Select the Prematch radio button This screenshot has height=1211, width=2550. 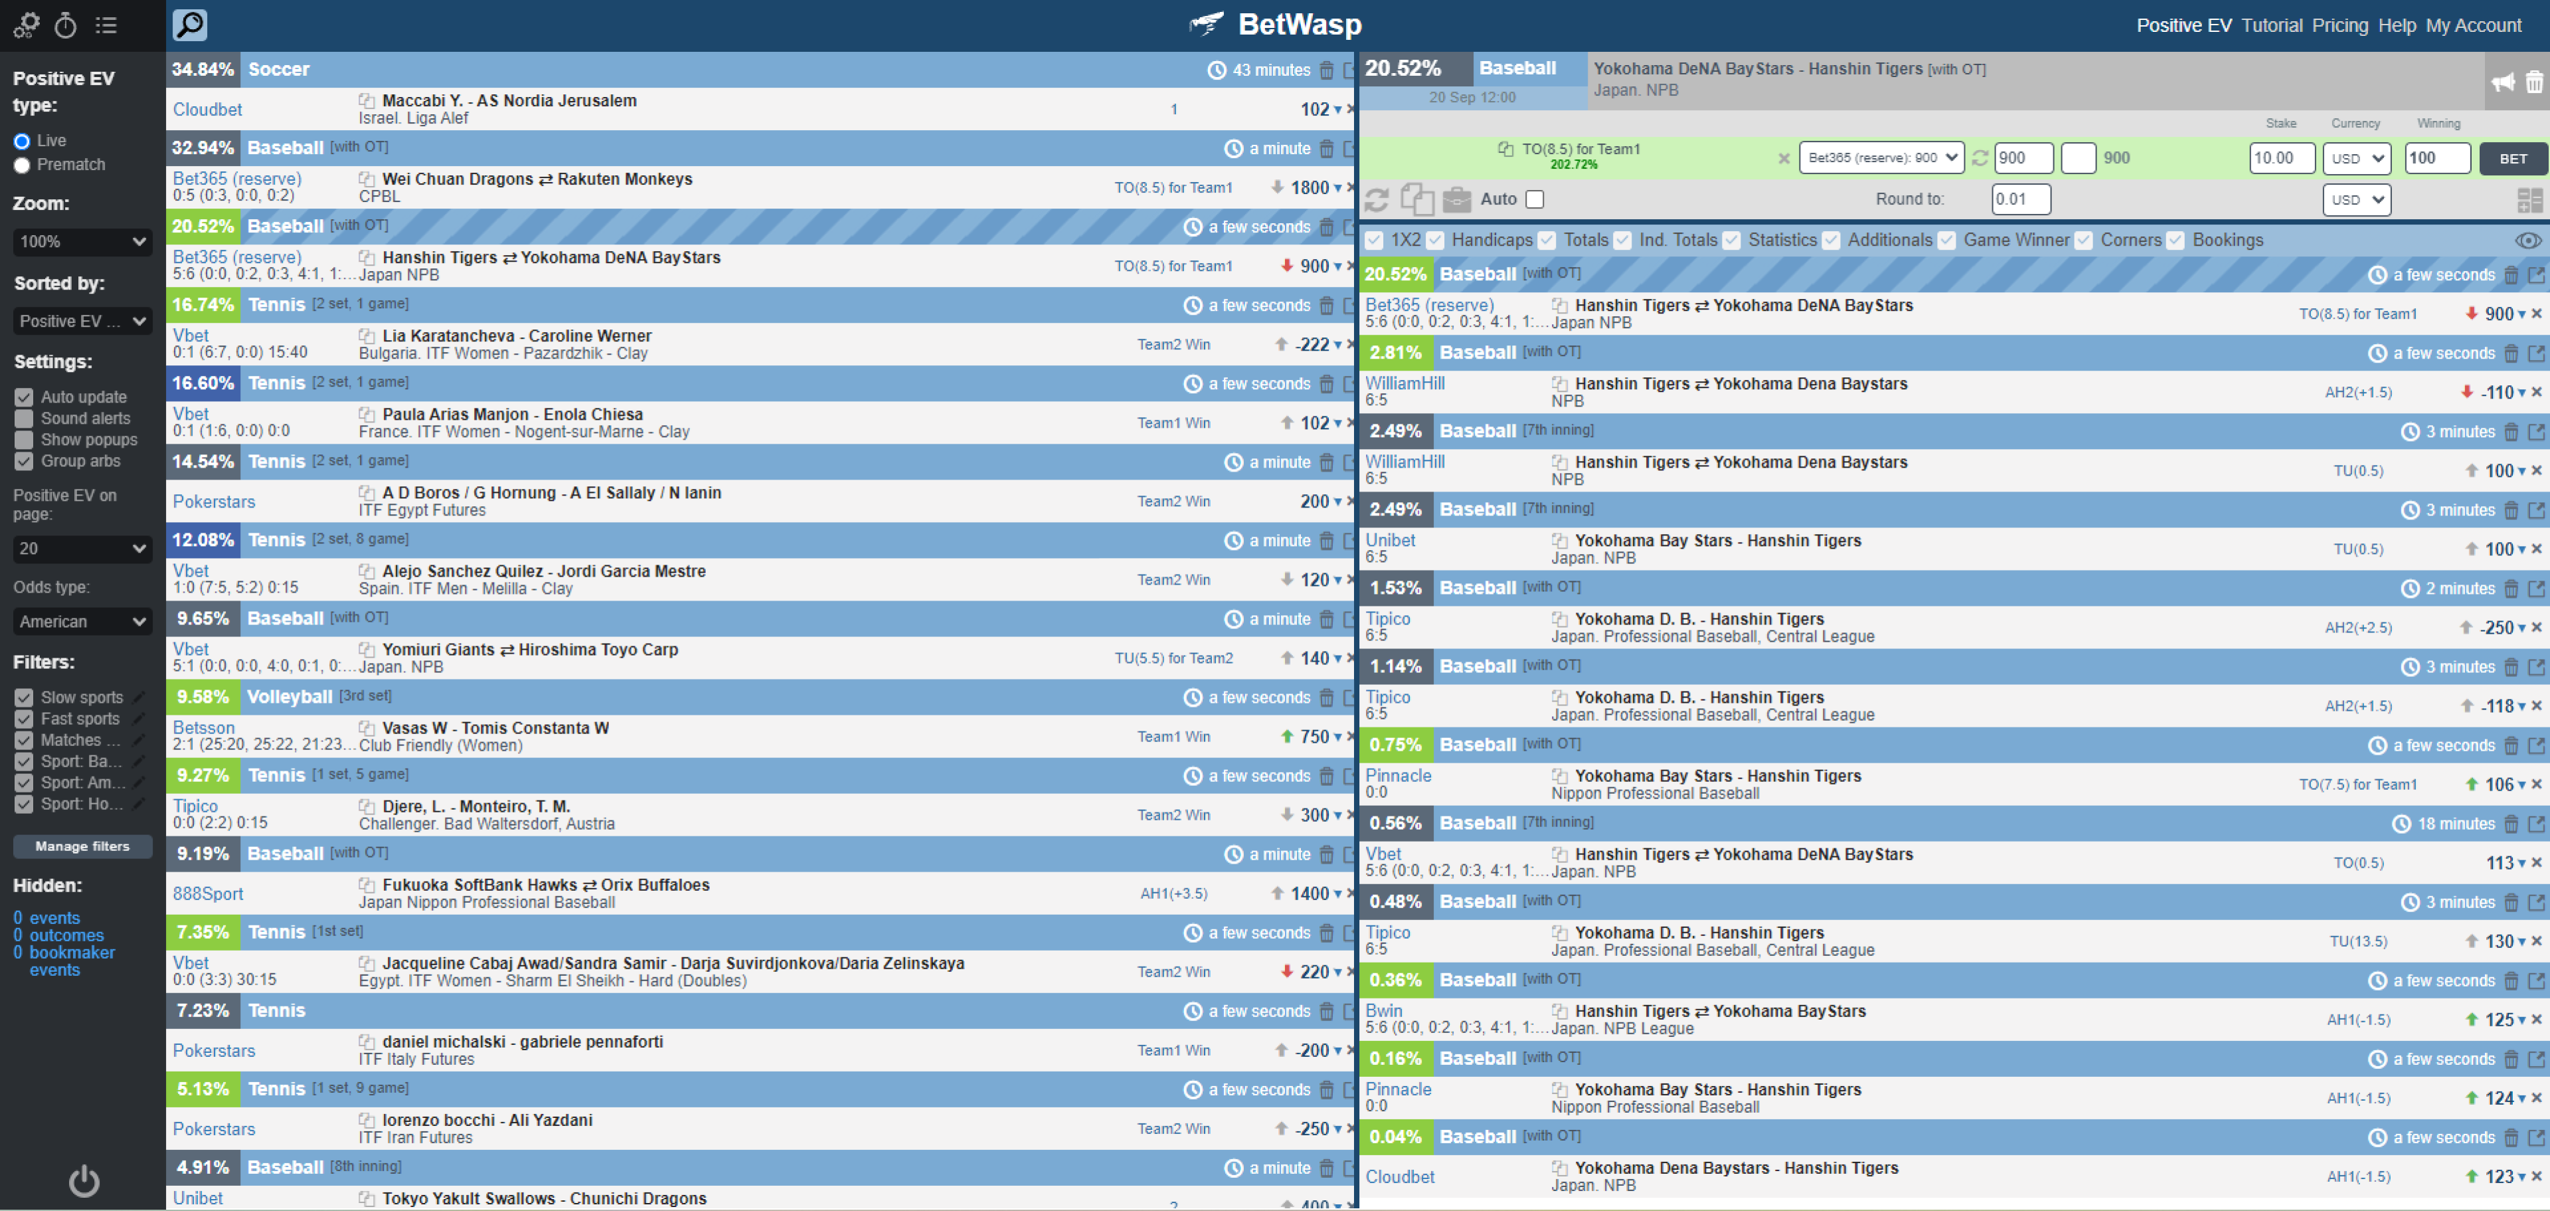22,165
